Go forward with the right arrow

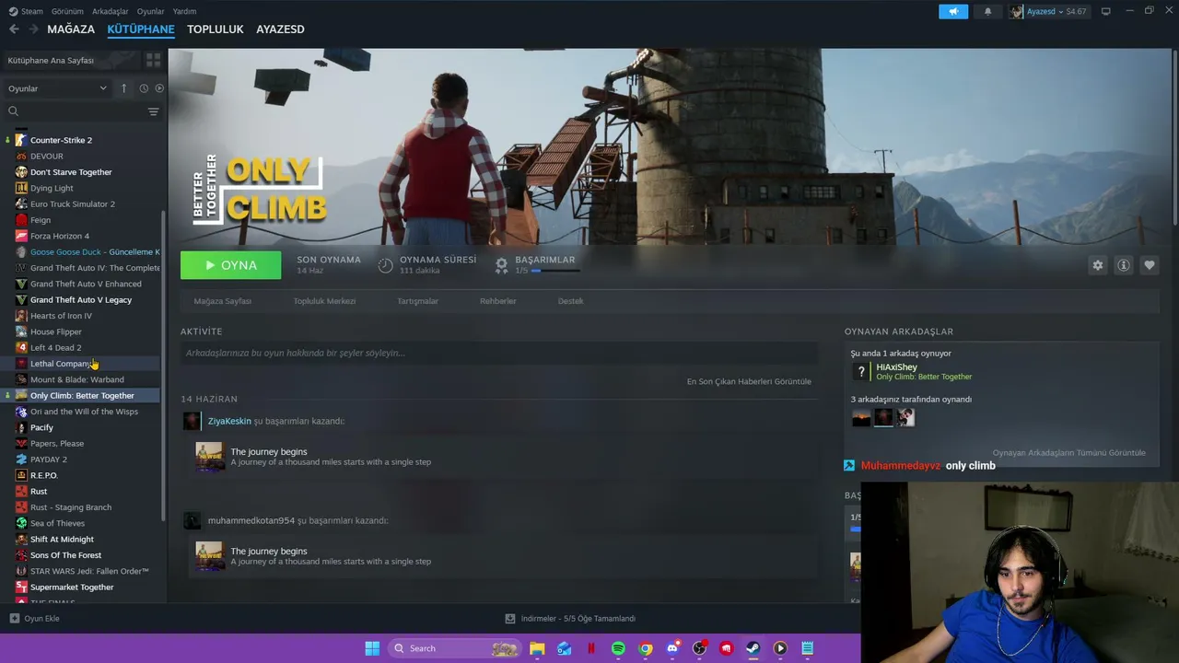33,29
